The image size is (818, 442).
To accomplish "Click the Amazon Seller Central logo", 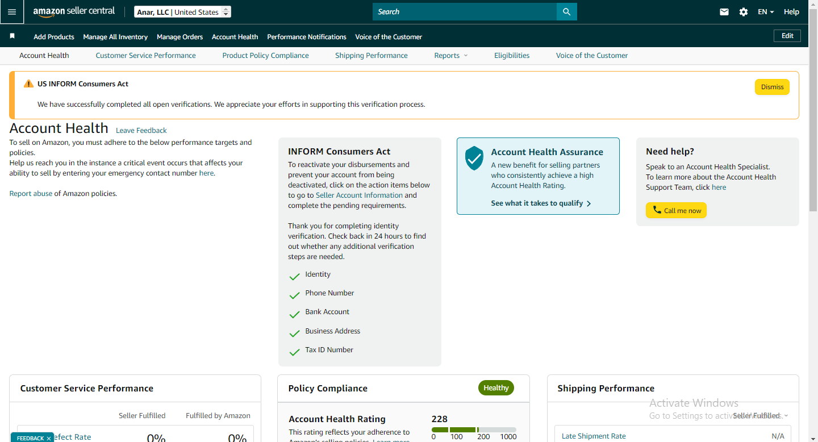I will pyautogui.click(x=74, y=11).
